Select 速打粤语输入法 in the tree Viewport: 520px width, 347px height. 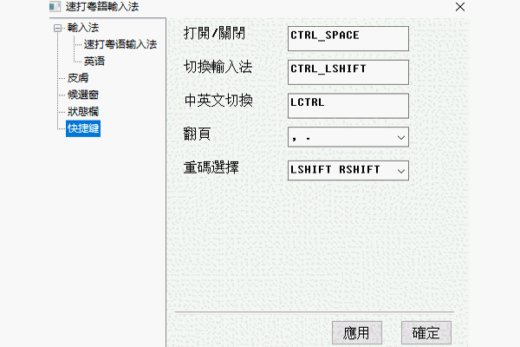(x=120, y=44)
